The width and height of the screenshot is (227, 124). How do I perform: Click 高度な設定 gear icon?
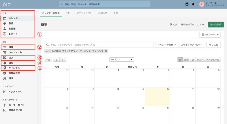coord(5,73)
